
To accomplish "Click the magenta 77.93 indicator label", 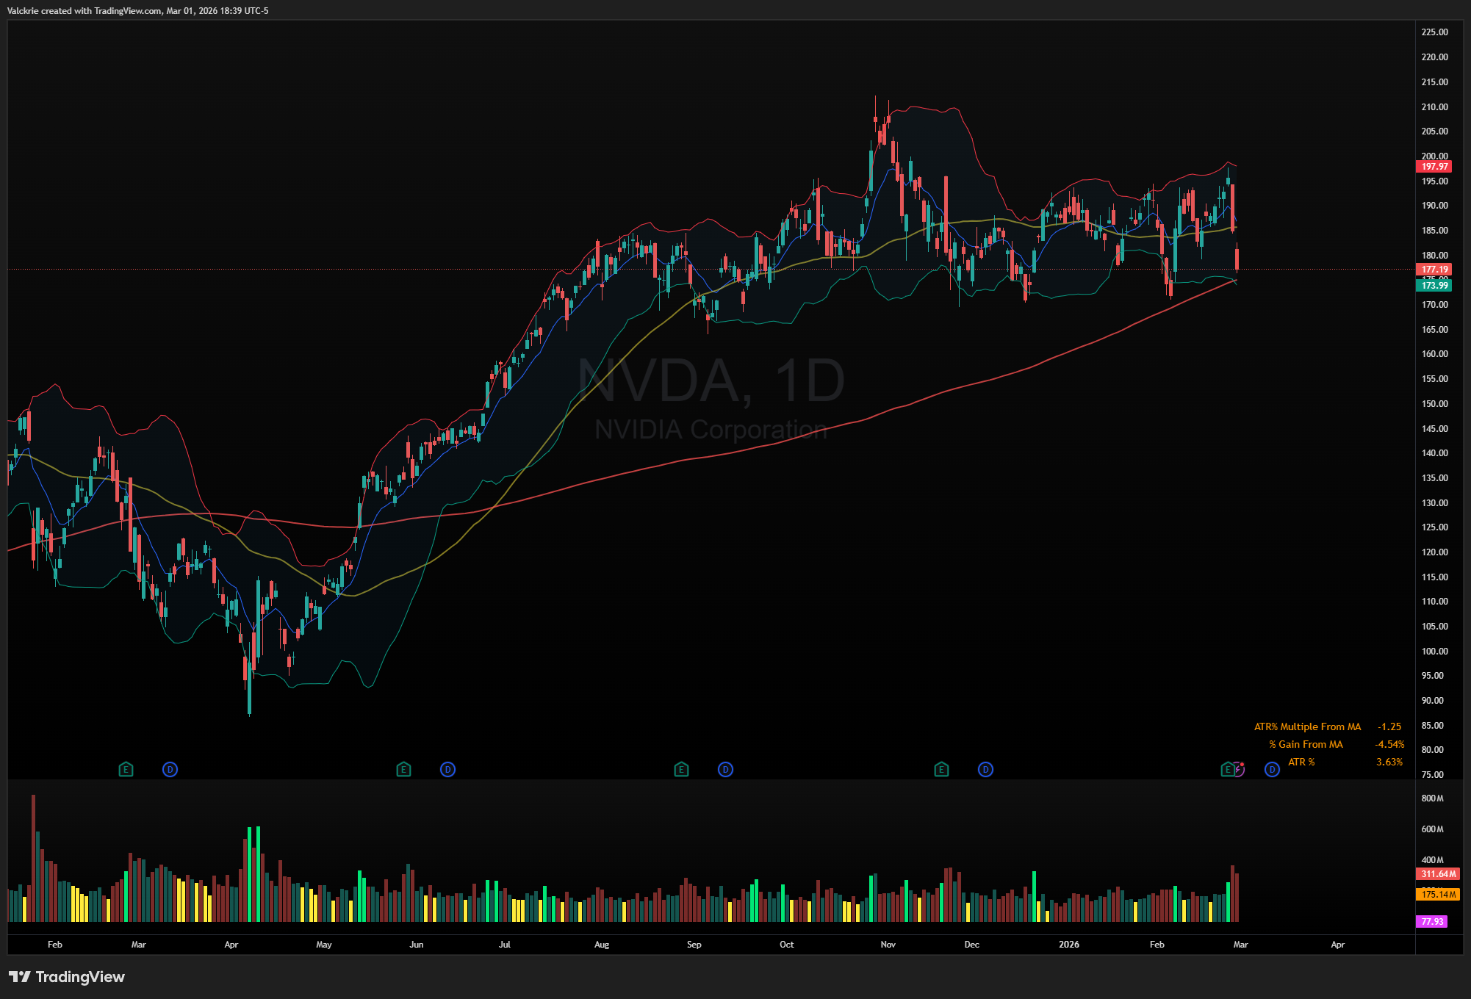I will tap(1432, 921).
